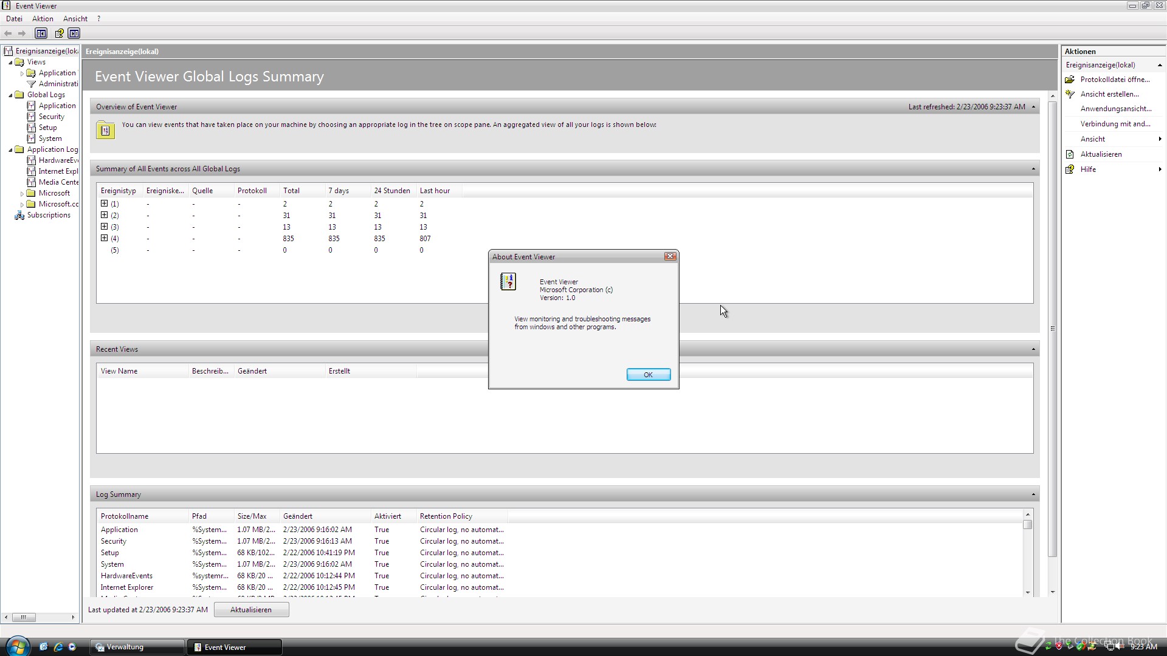
Task: Collapse the Global Logs tree node
Action: (x=10, y=95)
